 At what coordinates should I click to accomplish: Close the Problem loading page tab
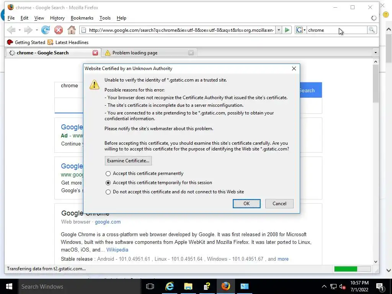(191, 53)
